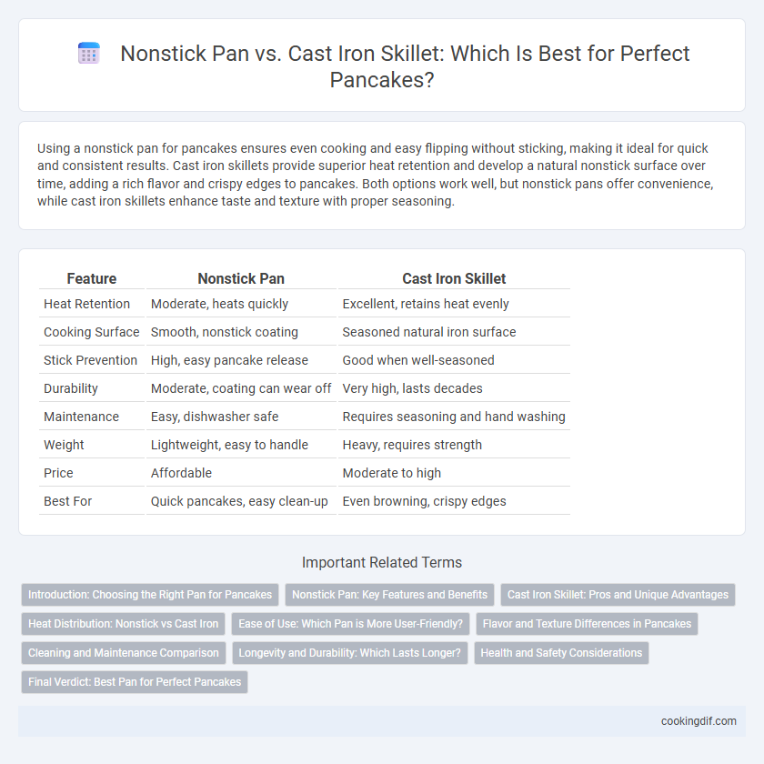Click the page title heading
Screen dimensions: 764x764
point(405,66)
